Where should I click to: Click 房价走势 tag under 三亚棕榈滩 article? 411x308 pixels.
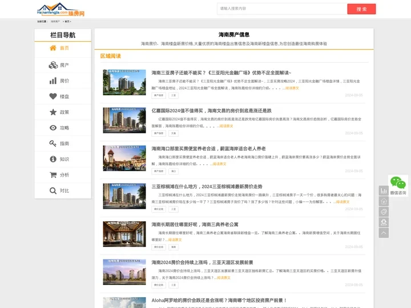(159, 209)
